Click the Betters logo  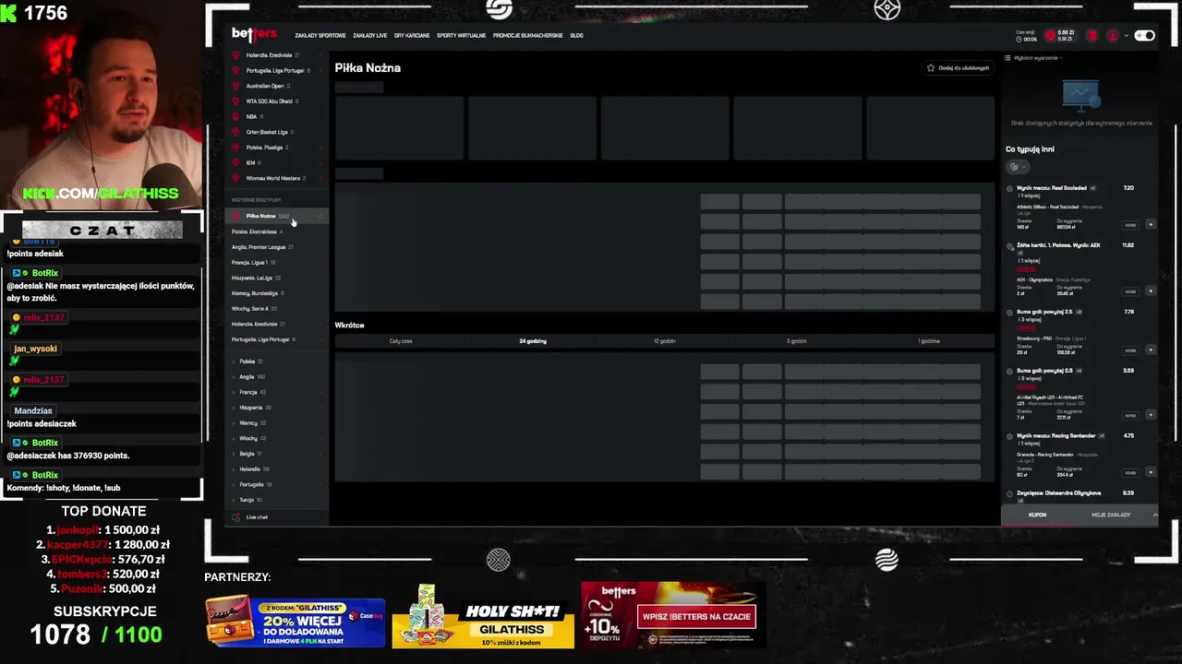(x=254, y=34)
